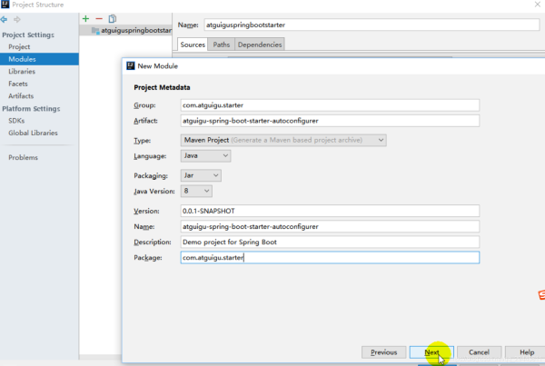This screenshot has width=545, height=366.
Task: Click the forward arrow navigation icon
Action: (16, 19)
